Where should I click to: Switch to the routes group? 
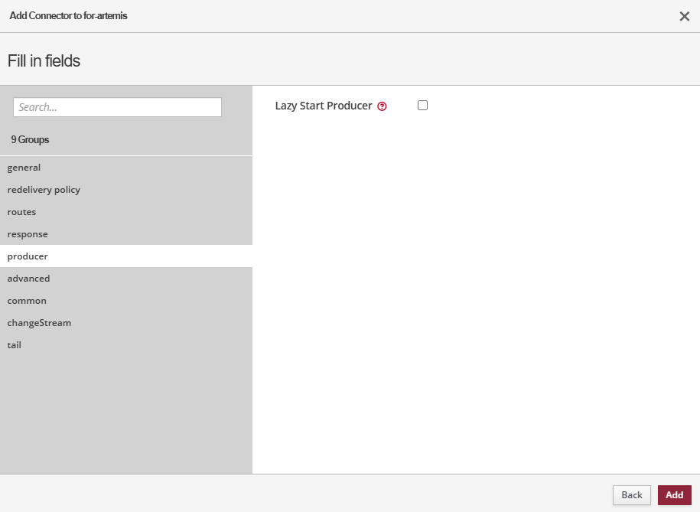pos(22,212)
